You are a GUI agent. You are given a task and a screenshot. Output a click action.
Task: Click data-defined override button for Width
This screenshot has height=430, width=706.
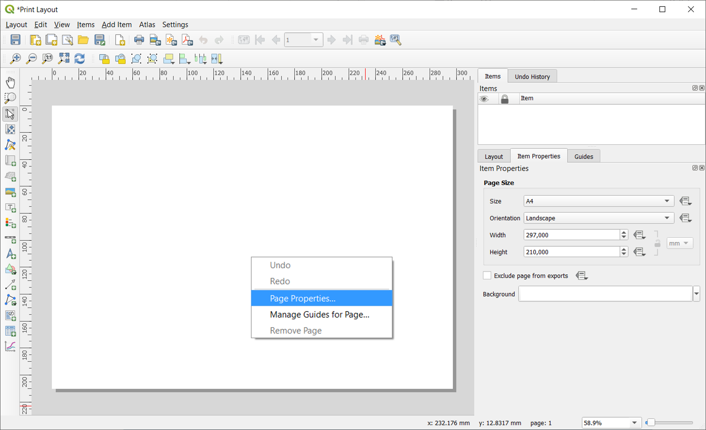point(639,235)
